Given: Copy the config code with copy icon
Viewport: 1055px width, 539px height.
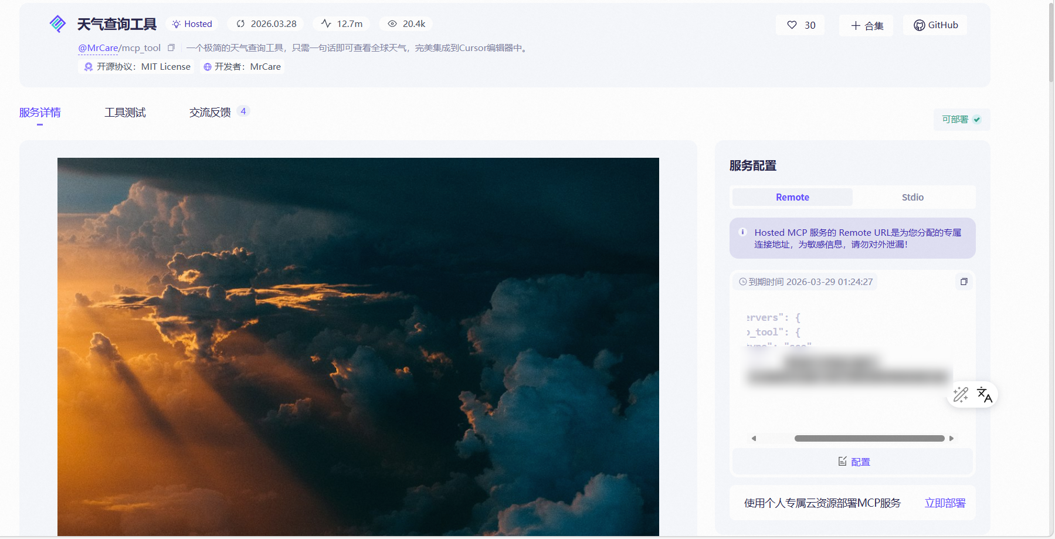Looking at the screenshot, I should pos(964,282).
